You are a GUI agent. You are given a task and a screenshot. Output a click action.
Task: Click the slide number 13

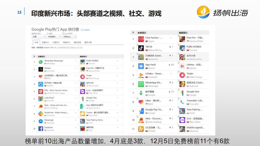point(19,13)
